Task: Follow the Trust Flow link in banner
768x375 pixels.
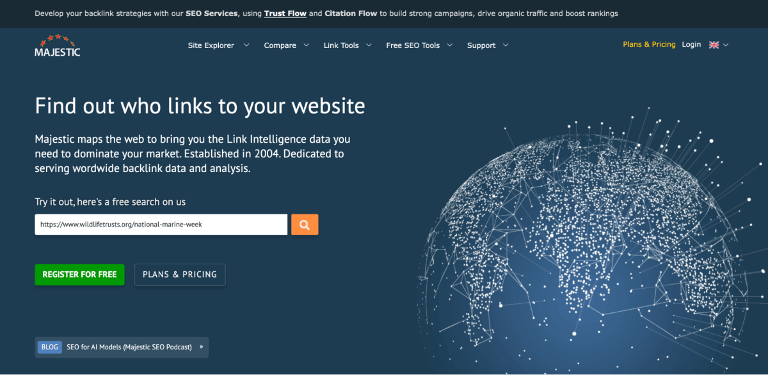Action: point(285,13)
